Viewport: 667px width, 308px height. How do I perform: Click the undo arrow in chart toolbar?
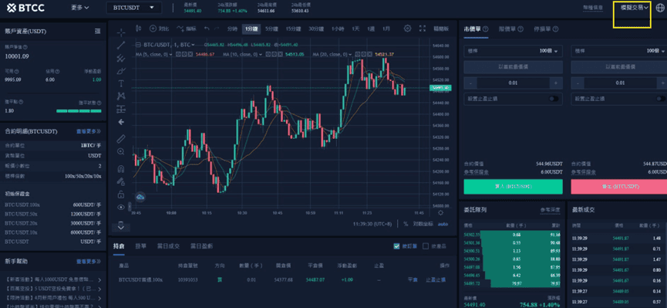pyautogui.click(x=207, y=29)
